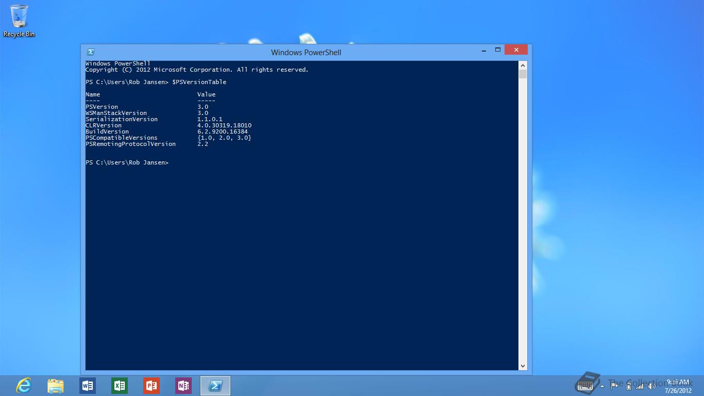Click the PSVersion row name
This screenshot has height=396, width=704.
pos(102,107)
